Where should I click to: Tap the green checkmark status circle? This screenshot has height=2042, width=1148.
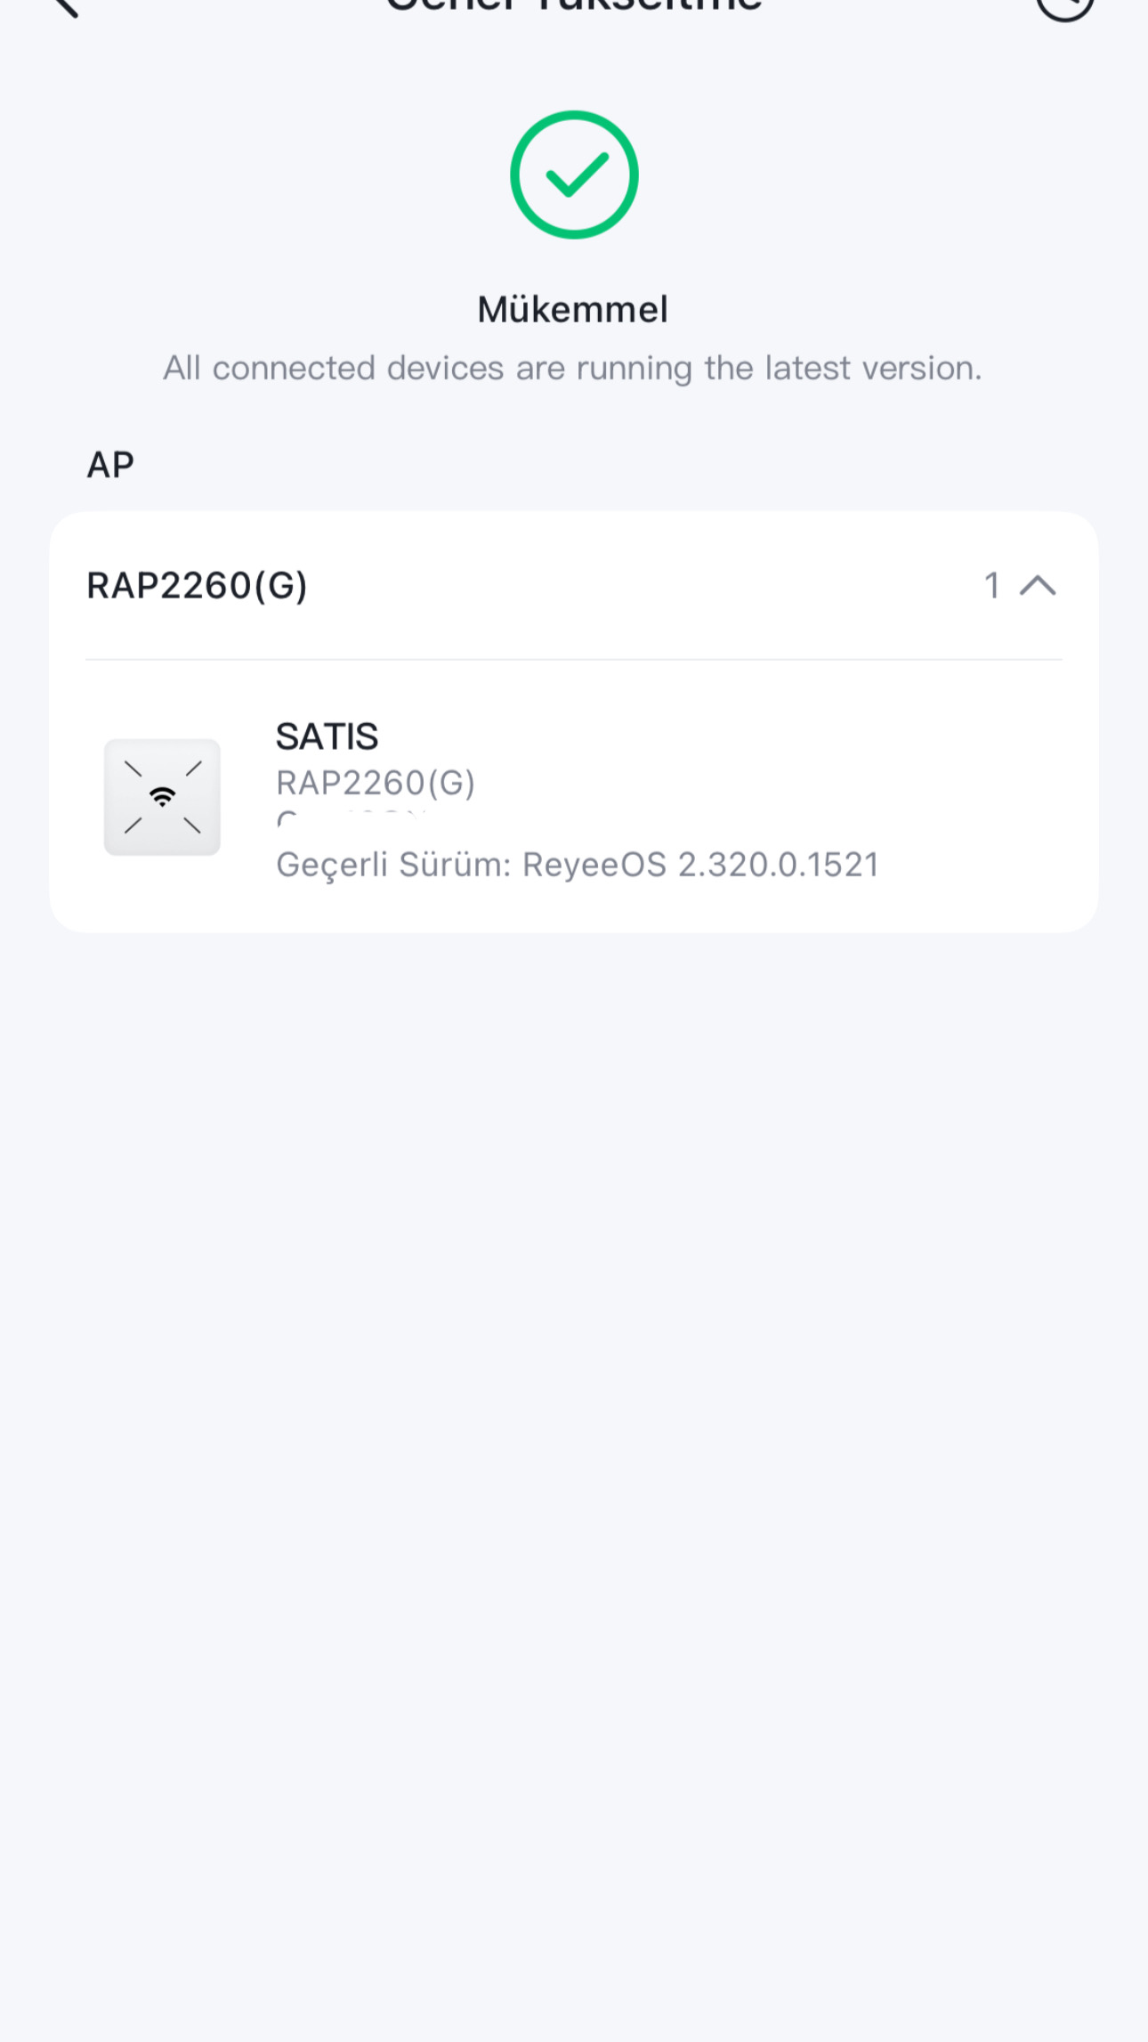[x=574, y=175]
